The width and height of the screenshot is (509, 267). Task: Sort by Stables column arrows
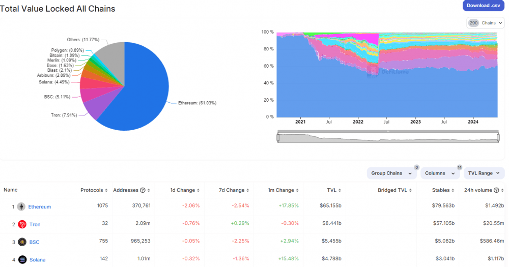tap(453, 190)
